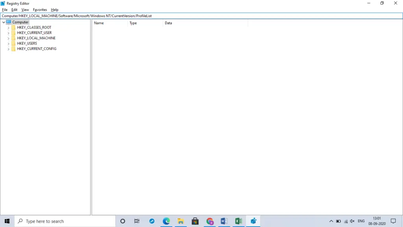This screenshot has height=227, width=403.
Task: Open Microsoft Store taskbar icon
Action: [195, 221]
